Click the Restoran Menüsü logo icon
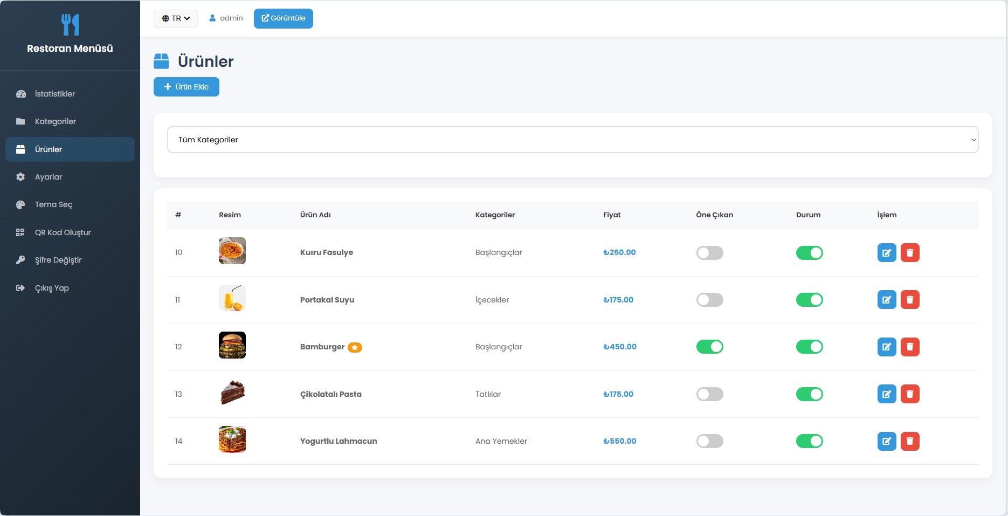Image resolution: width=1008 pixels, height=516 pixels. coord(70,24)
